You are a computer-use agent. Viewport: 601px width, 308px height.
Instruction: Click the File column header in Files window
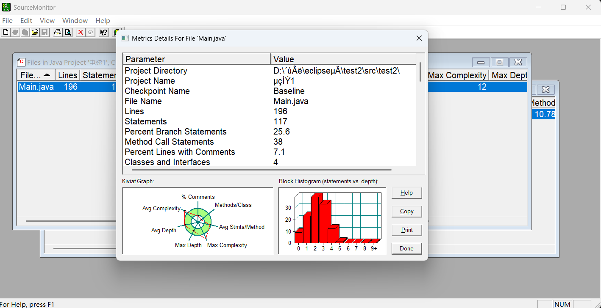click(36, 75)
